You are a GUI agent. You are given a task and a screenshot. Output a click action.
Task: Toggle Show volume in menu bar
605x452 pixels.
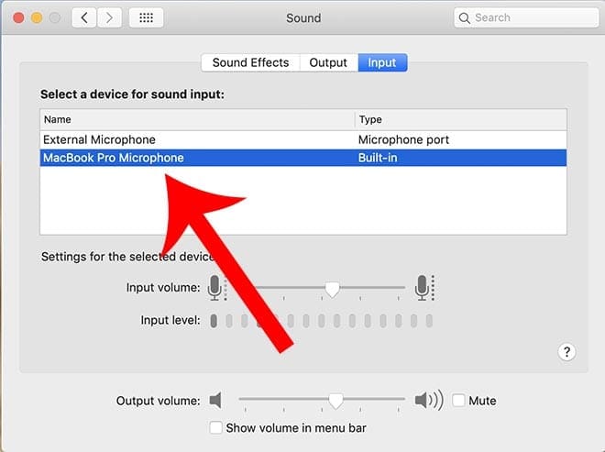215,427
